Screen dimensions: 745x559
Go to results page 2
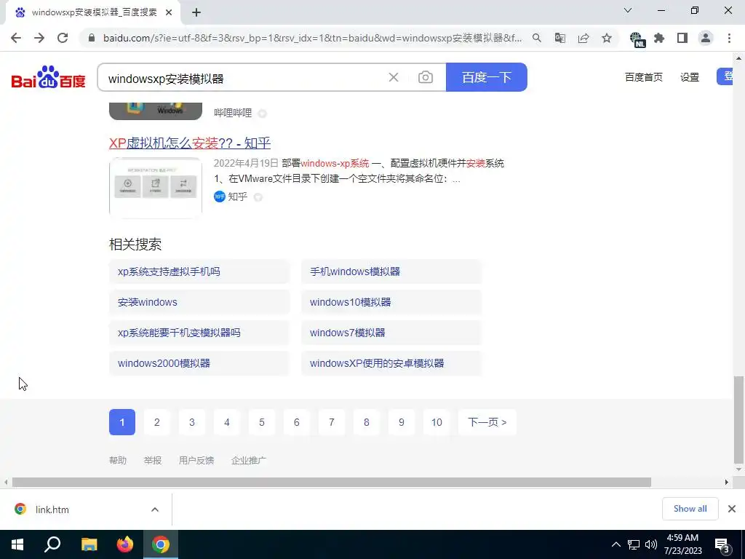point(157,422)
